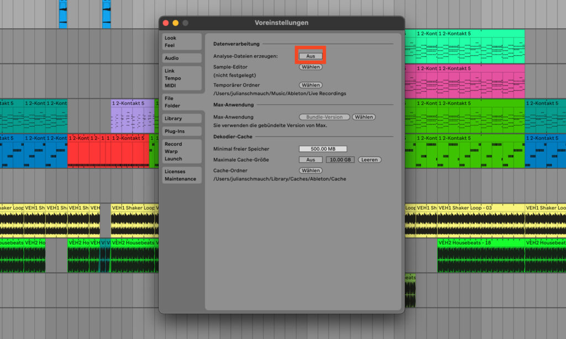Click the 'Dekodier-Cache' section heading

[233, 137]
